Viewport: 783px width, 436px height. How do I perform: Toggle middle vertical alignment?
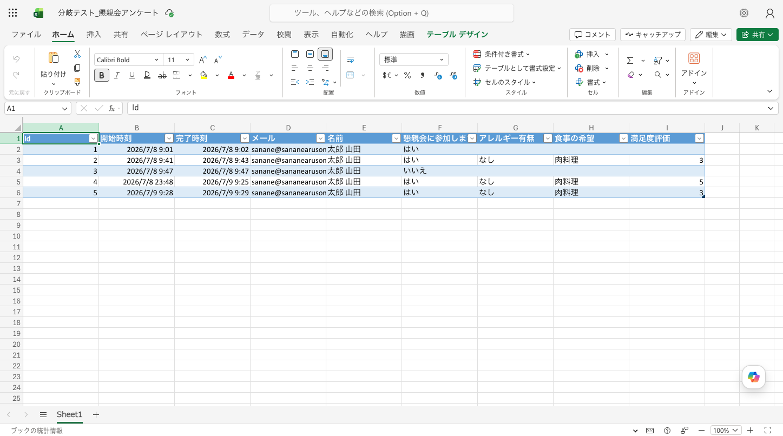(310, 54)
